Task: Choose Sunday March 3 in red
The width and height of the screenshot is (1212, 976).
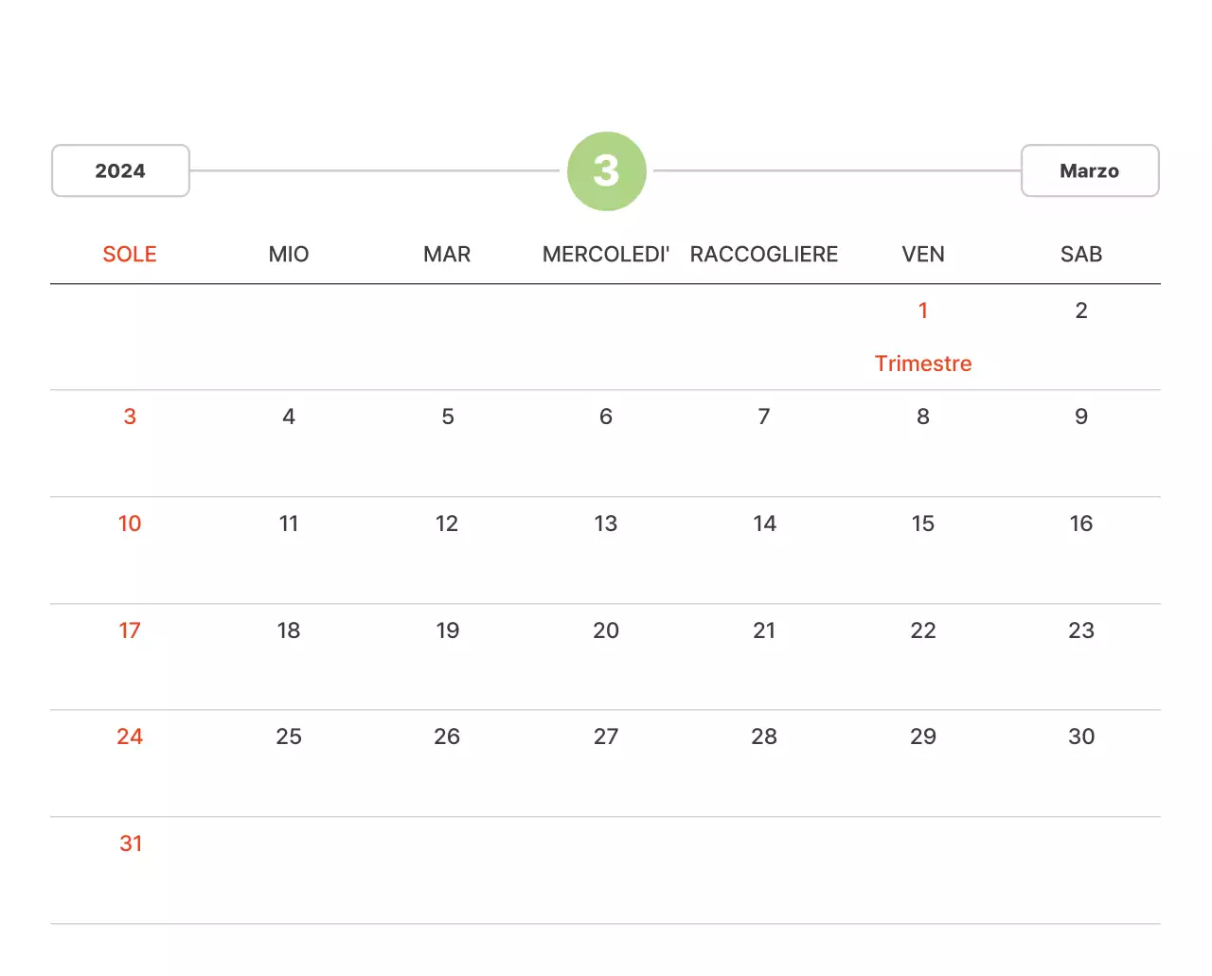Action: click(130, 417)
